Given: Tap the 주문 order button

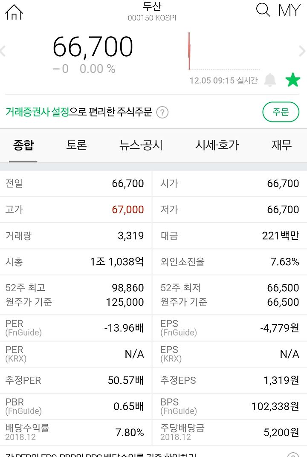Looking at the screenshot, I should [x=281, y=112].
